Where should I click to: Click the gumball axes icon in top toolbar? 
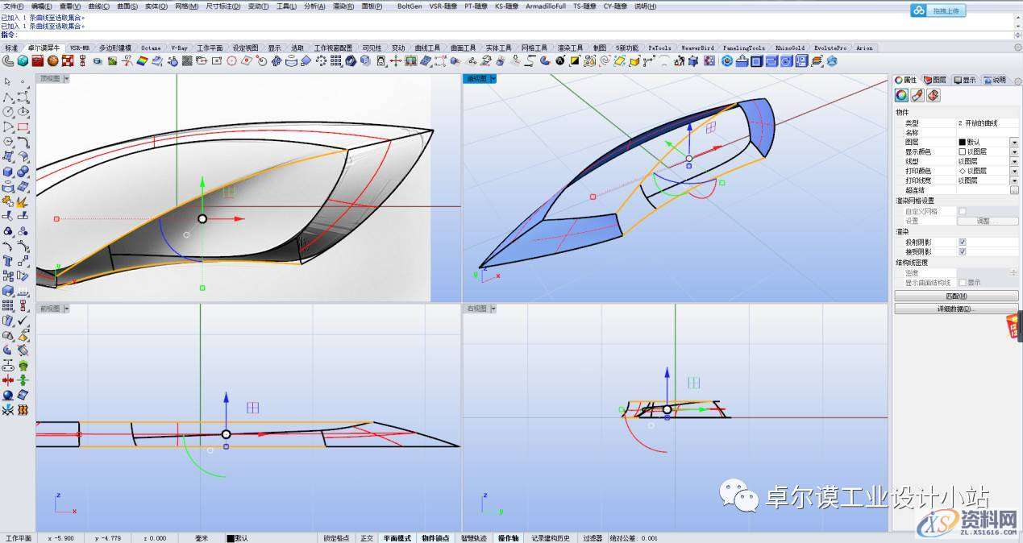(396, 60)
